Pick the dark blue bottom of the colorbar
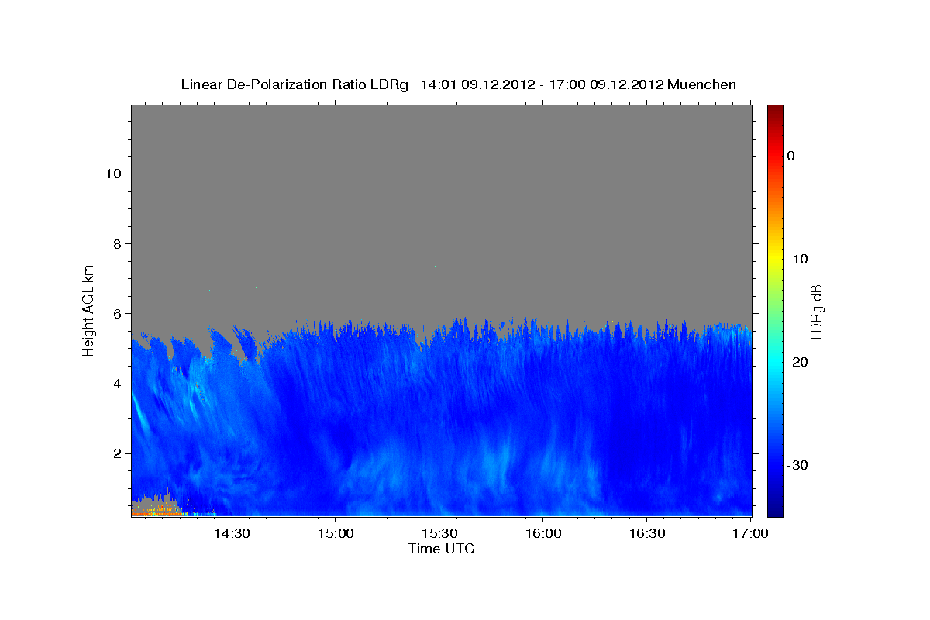The height and width of the screenshot is (620, 930). coord(775,508)
